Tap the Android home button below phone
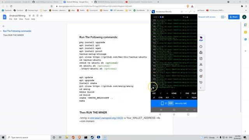 coord(174,114)
